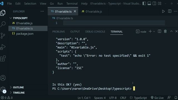Open the Run and Debug view

click(3, 47)
